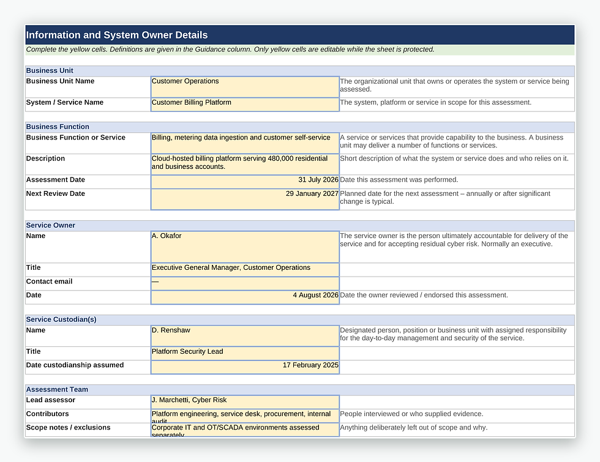The width and height of the screenshot is (600, 462).
Task: Select Next Review Date '29 January 2027'
Action: [245, 199]
